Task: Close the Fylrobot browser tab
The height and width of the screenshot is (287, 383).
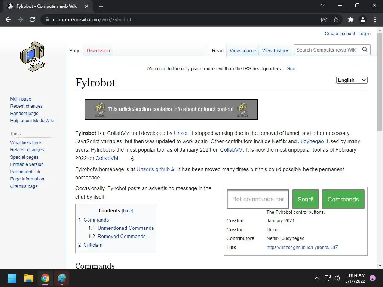Action: click(87, 6)
